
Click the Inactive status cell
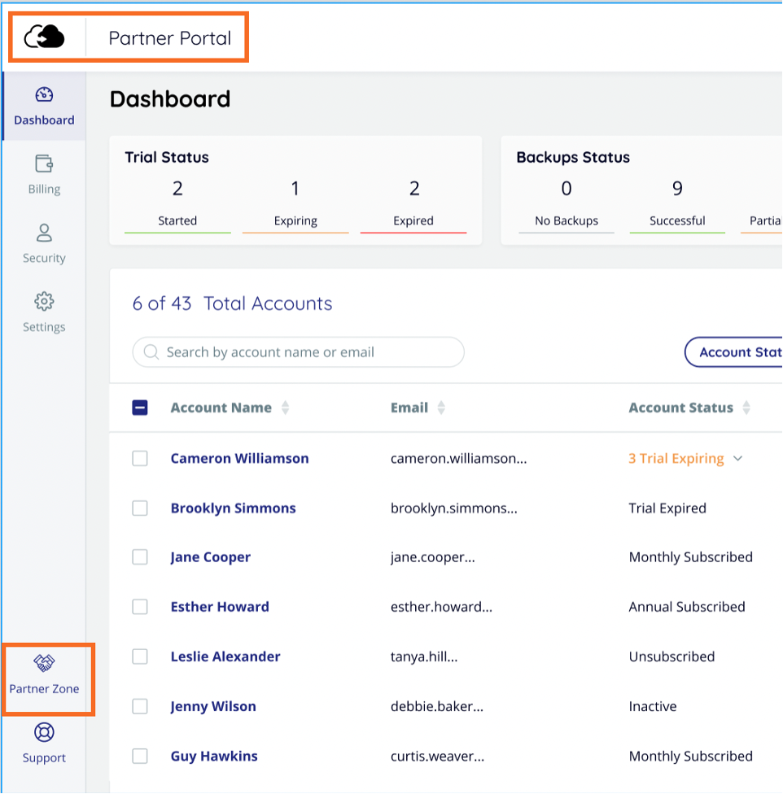pos(652,706)
